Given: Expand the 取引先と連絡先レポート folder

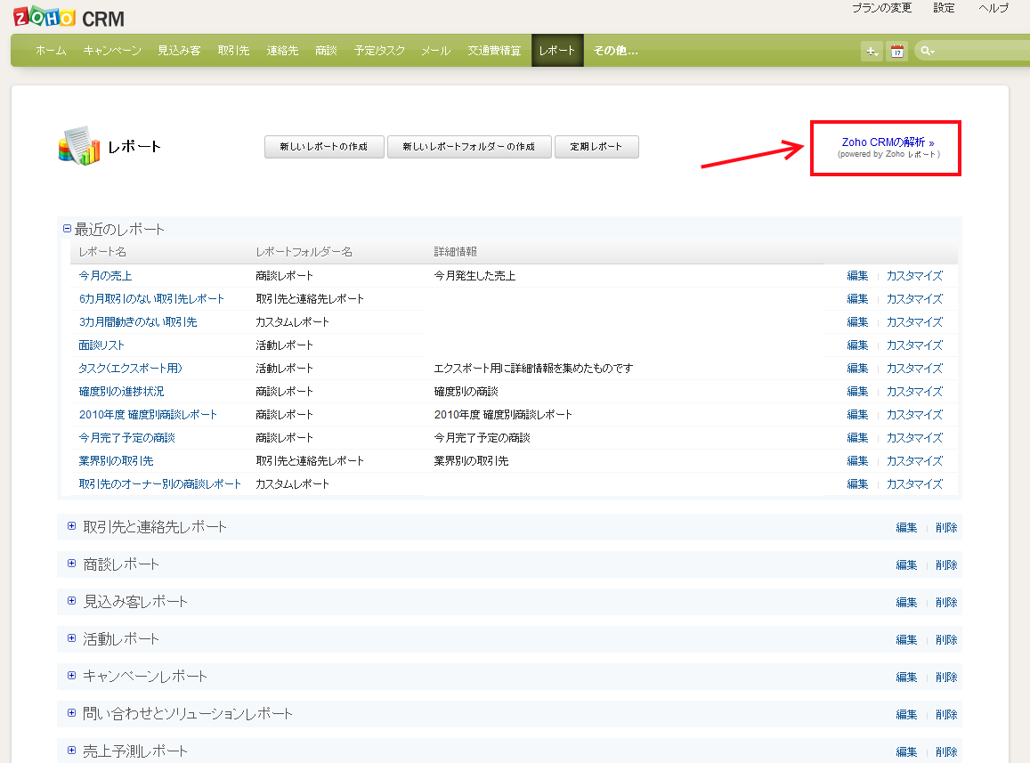Looking at the screenshot, I should 72,526.
